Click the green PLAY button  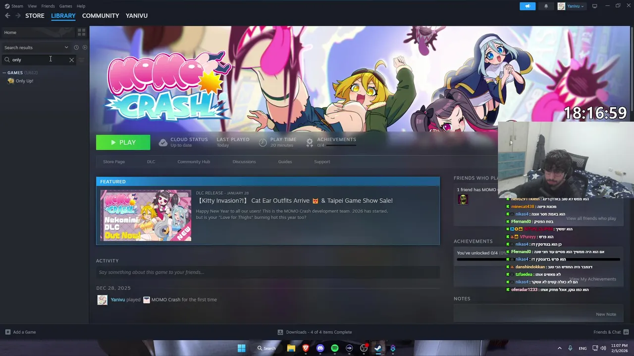[123, 142]
